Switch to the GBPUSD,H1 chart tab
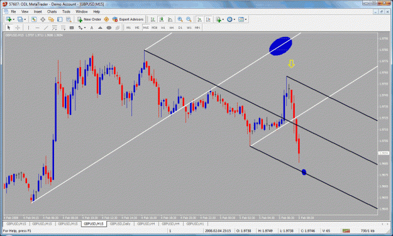 [196, 223]
